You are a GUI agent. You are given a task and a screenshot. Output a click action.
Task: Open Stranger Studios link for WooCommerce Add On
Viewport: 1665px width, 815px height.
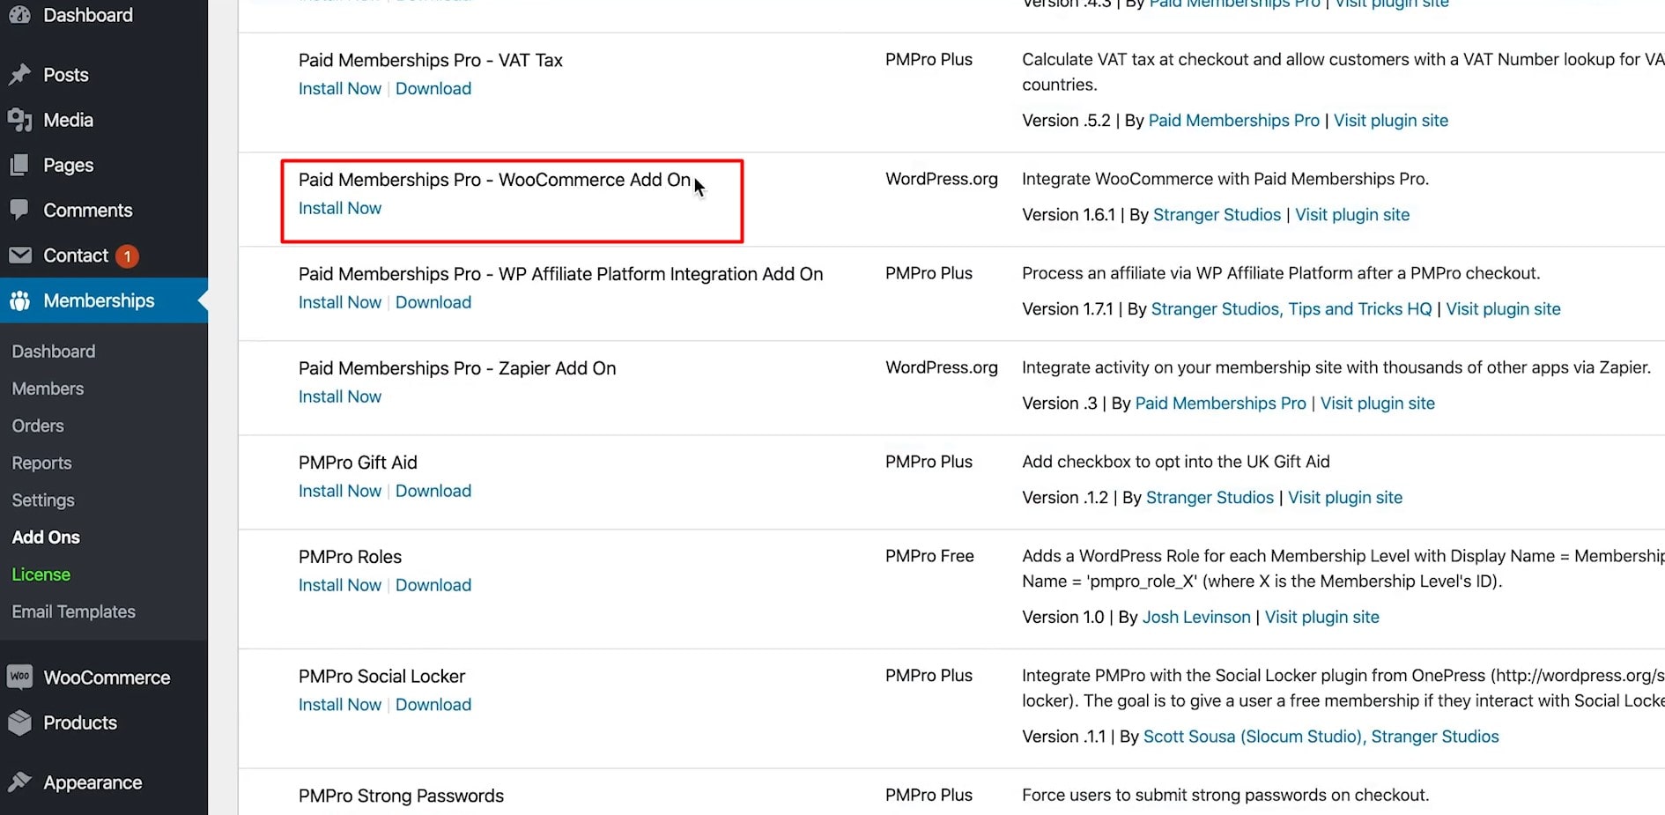[x=1217, y=215]
